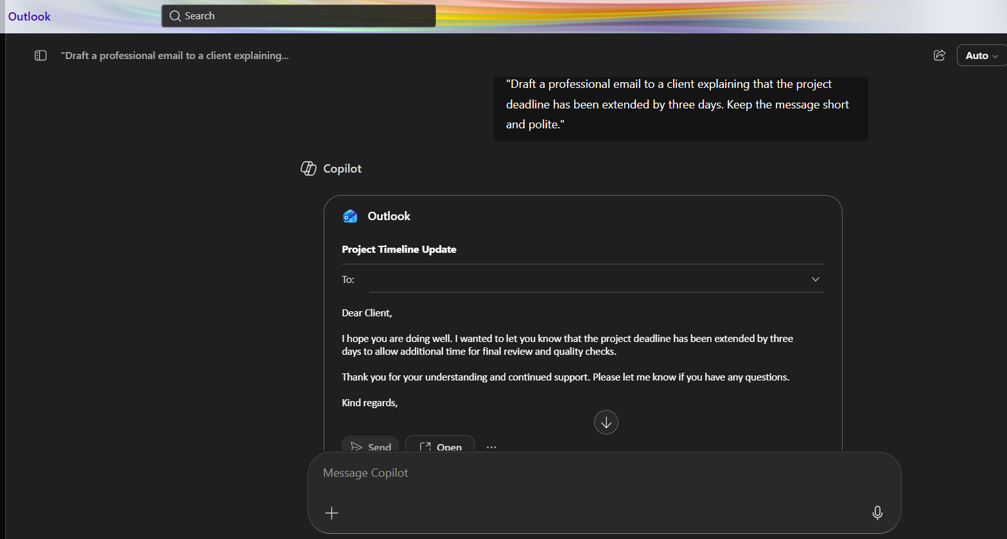This screenshot has width=1007, height=539.
Task: Open the more options ellipsis menu
Action: pyautogui.click(x=491, y=447)
